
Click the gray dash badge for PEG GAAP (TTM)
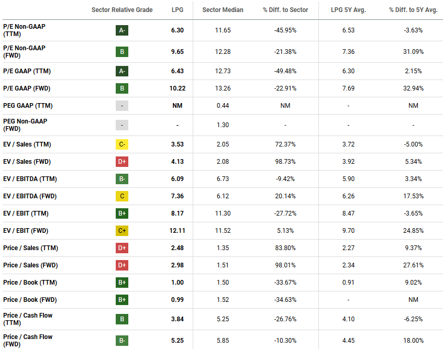[x=122, y=106]
